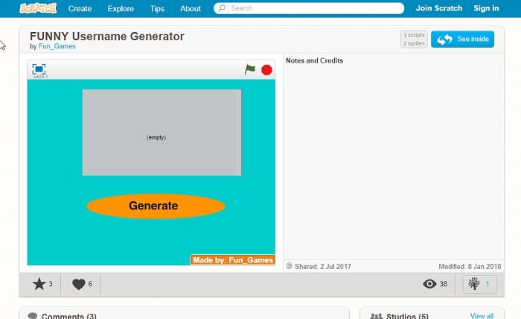Viewport: 521px width, 319px height.
Task: Click the See inside button
Action: (x=462, y=40)
